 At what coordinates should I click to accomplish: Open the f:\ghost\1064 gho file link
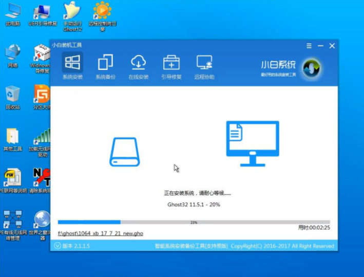[x=101, y=233]
